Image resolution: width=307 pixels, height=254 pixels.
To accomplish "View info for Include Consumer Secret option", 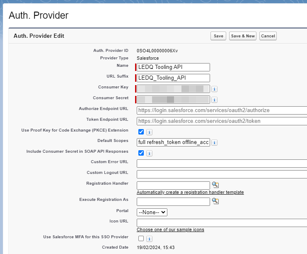I will coord(150,154).
